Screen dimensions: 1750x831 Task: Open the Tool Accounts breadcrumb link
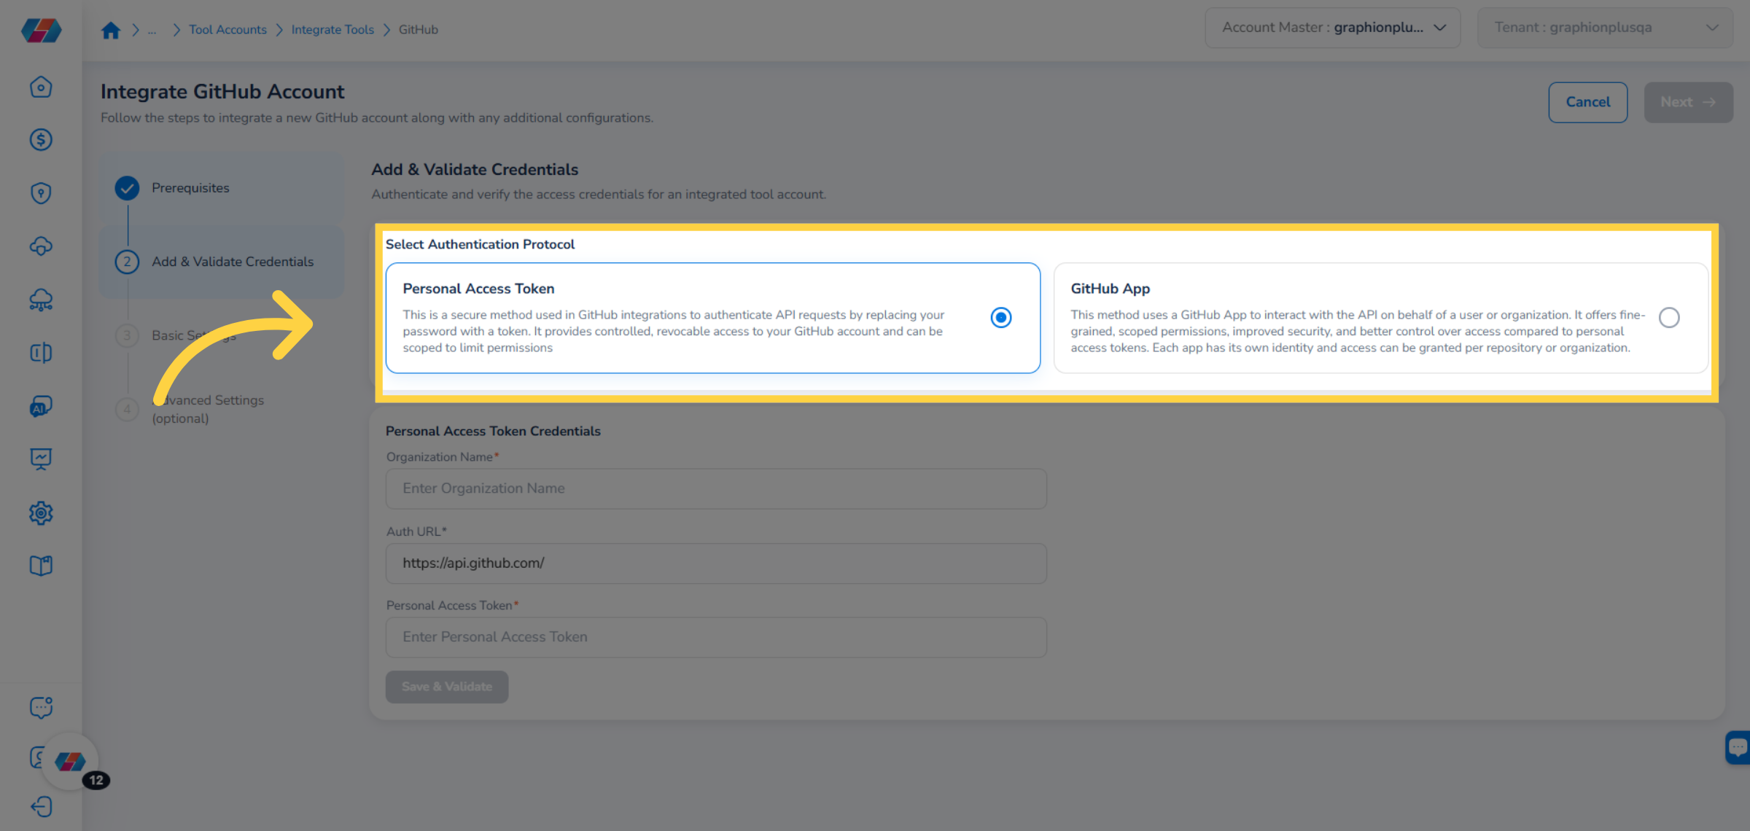(227, 30)
